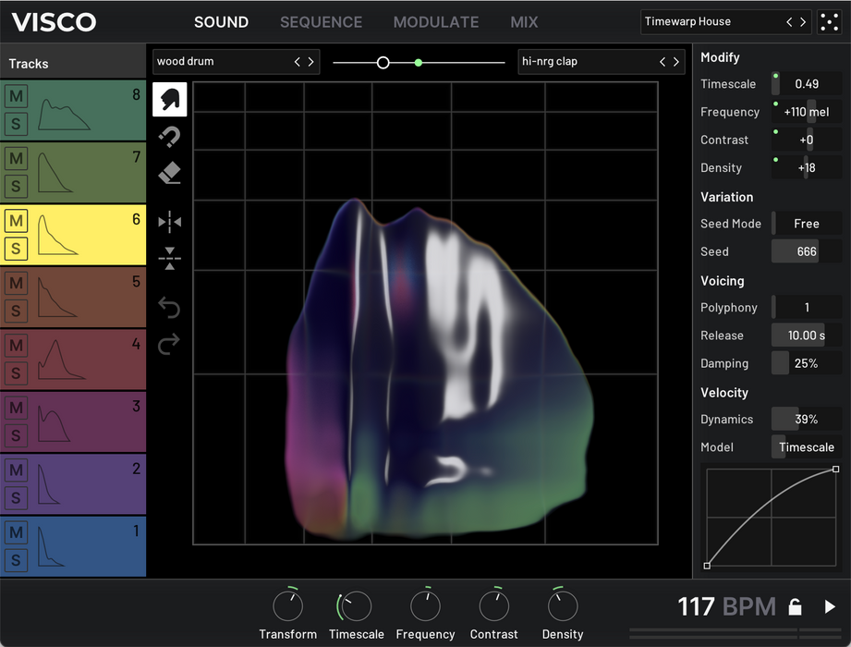Click the sound morph slider handle
The width and height of the screenshot is (851, 647).
[383, 63]
